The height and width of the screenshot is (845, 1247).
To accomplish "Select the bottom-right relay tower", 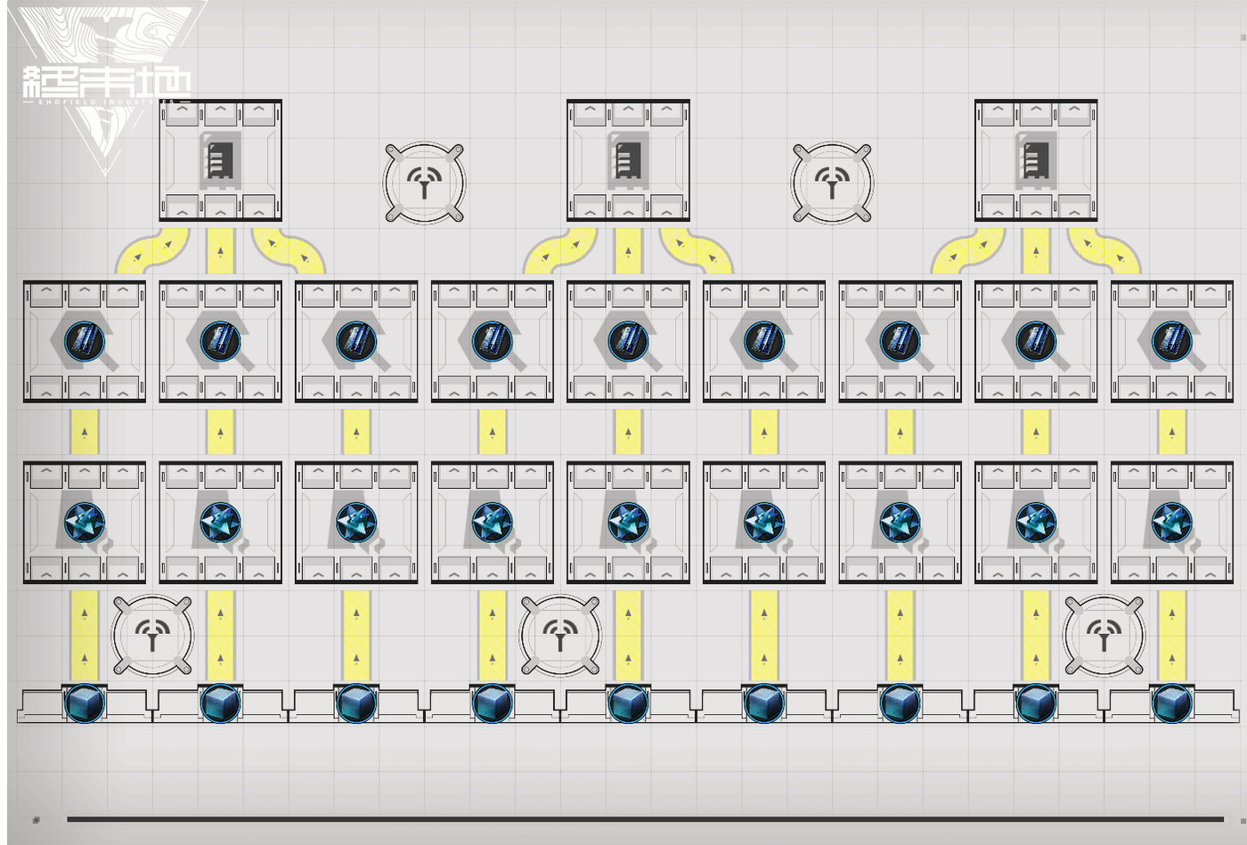I will coord(1104,636).
